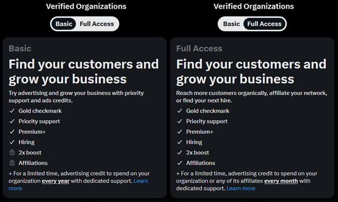Screen dimensions: 338x202
Task: Click the checkmark next to Premium+ in Full Access
Action: [180, 132]
